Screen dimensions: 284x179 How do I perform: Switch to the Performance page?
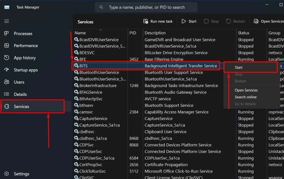pos(26,45)
